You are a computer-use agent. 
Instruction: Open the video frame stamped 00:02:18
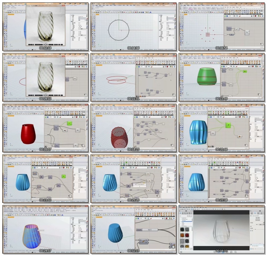(x=45, y=27)
